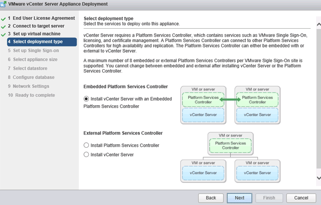Image resolution: width=321 pixels, height=205 pixels.
Task: Click the green checkmark beside Connect to target server
Action: [x=3, y=27]
